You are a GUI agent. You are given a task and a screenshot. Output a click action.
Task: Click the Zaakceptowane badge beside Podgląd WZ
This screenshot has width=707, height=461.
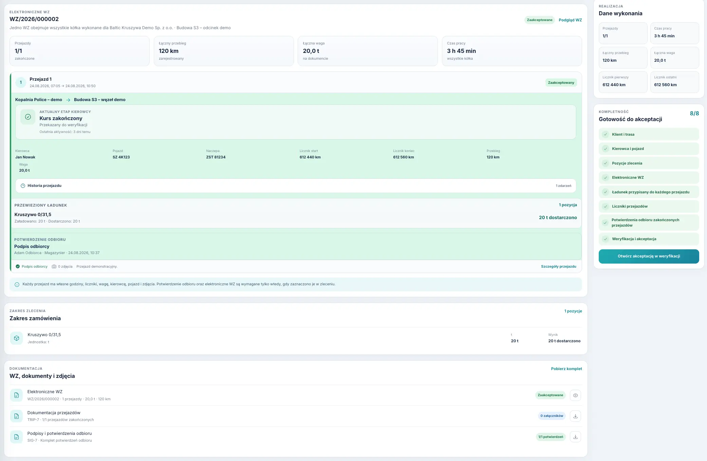click(540, 20)
